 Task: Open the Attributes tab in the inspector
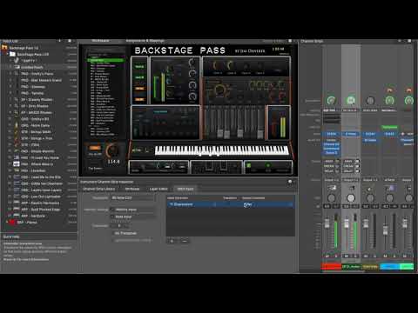point(132,189)
